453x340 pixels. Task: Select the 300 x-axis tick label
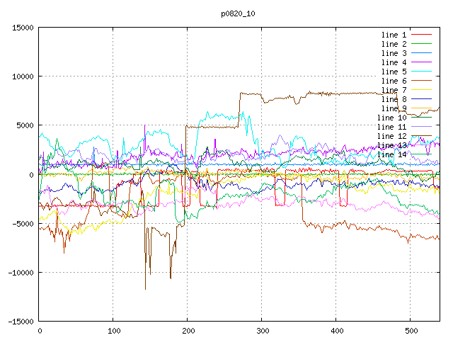point(261,331)
